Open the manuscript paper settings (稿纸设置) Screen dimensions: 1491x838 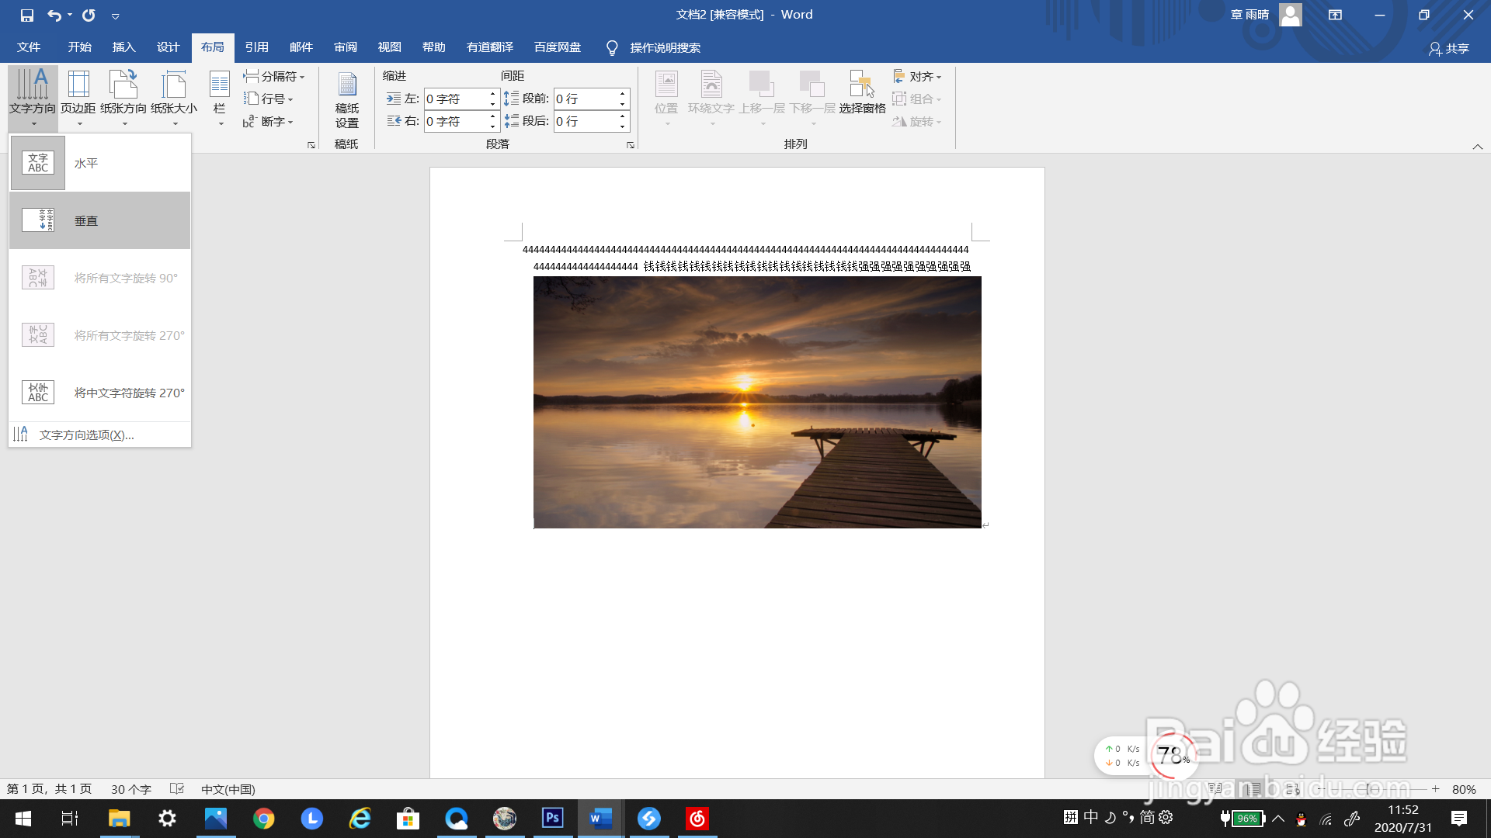(x=346, y=99)
